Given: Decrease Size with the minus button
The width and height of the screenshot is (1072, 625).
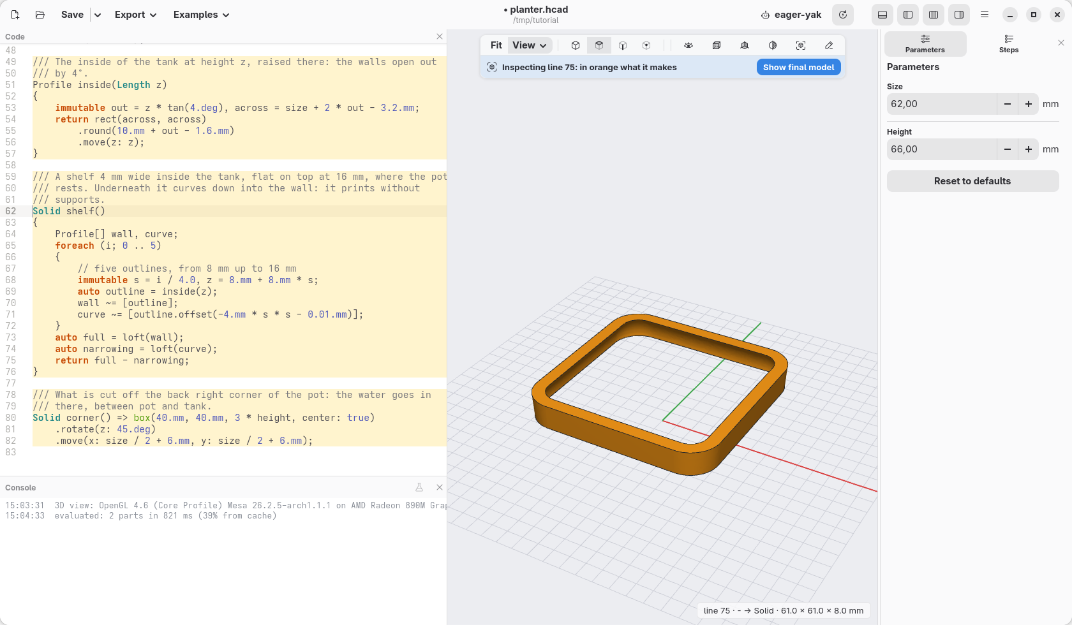Looking at the screenshot, I should pos(1008,104).
